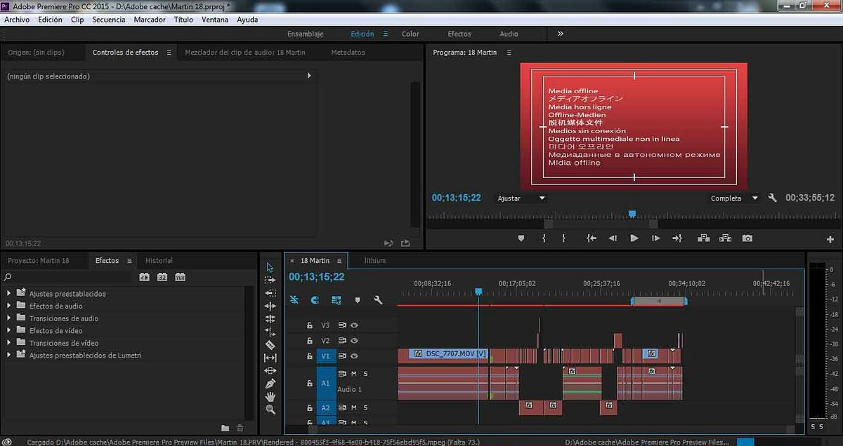Play the sequence in Program monitor

click(634, 238)
